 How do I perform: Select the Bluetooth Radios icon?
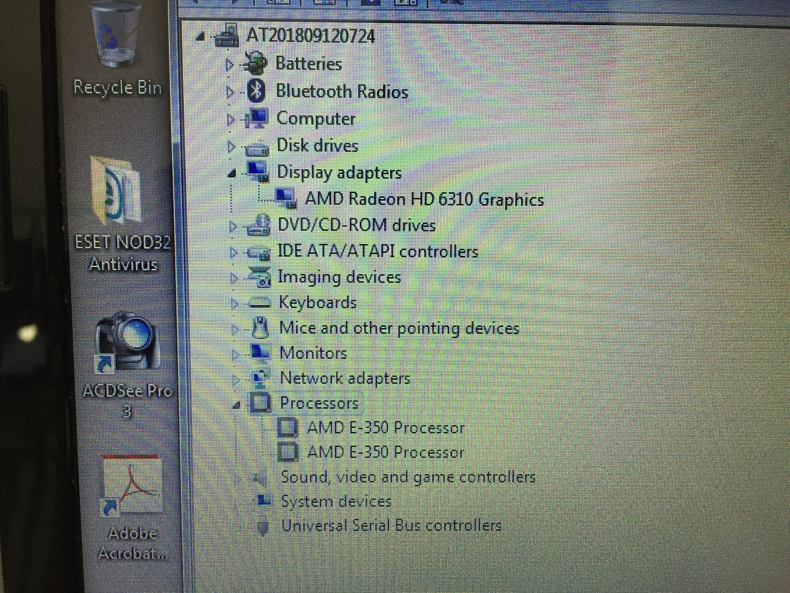point(255,91)
